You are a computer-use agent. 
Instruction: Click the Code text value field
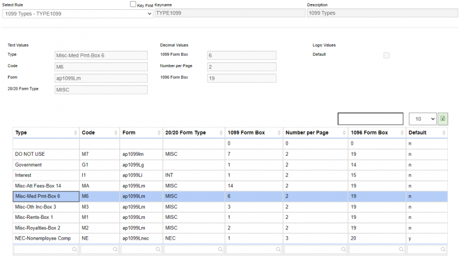coord(101,67)
